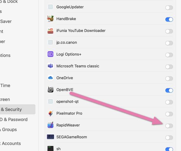Click the iFunia YouTube Downloader icon
Viewport: 181px width, 151px height.
pyautogui.click(x=50, y=31)
